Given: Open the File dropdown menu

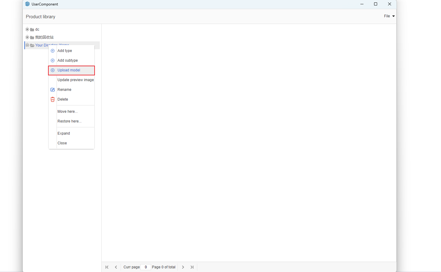Looking at the screenshot, I should pos(389,16).
